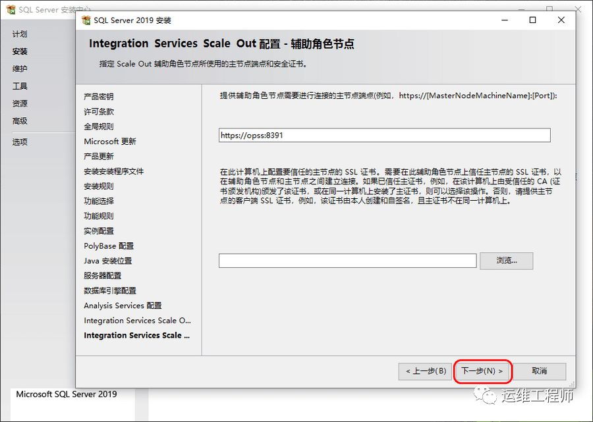
Task: Select the 许可条款 step
Action: coord(99,111)
